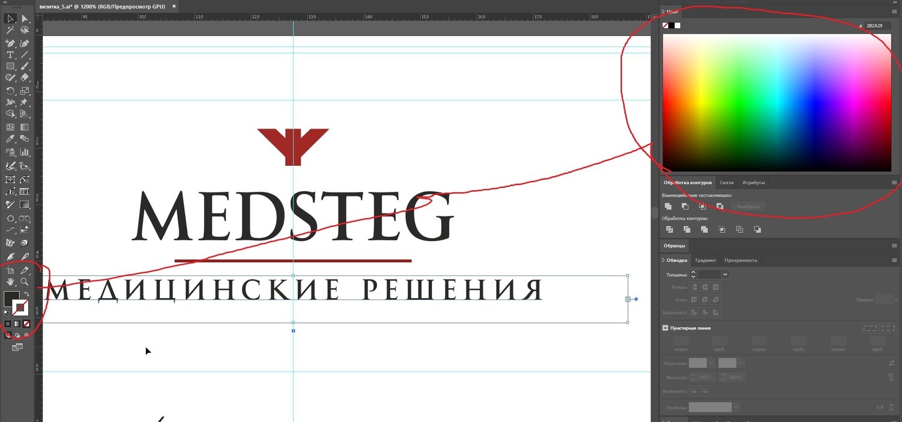Select the Eraser tool

[25, 78]
